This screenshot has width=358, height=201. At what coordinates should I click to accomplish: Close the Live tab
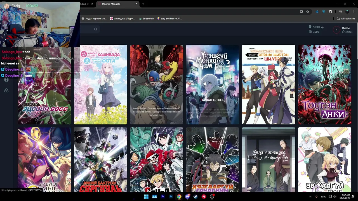pyautogui.click(x=92, y=4)
